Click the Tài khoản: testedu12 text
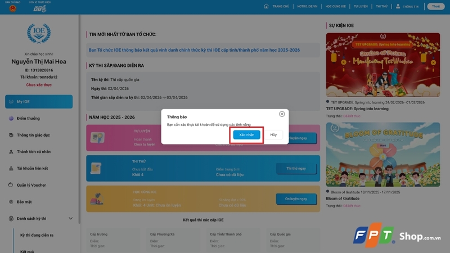This screenshot has width=450, height=253. 39,77
